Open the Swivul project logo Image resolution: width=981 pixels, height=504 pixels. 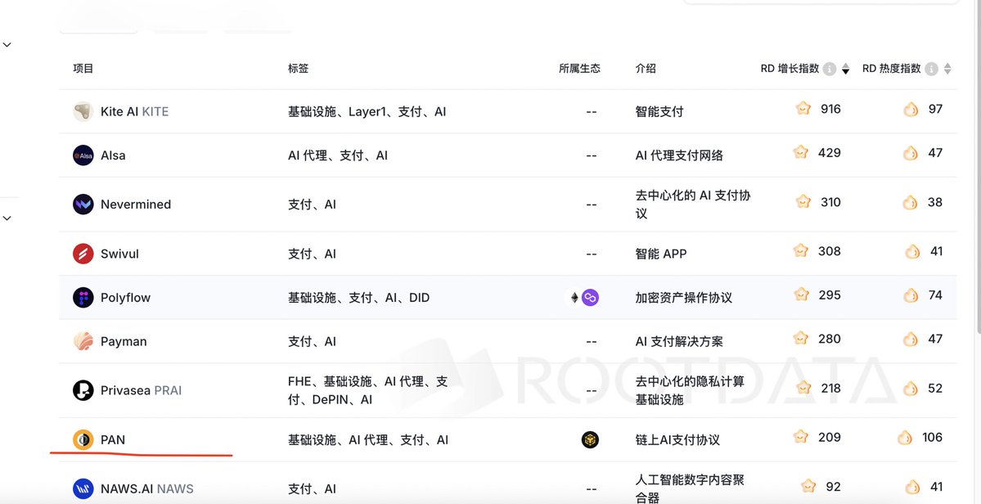click(83, 254)
